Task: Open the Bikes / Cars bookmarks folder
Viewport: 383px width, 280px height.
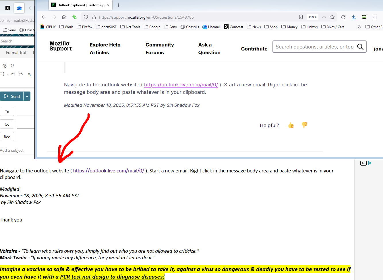Action: 333,27
